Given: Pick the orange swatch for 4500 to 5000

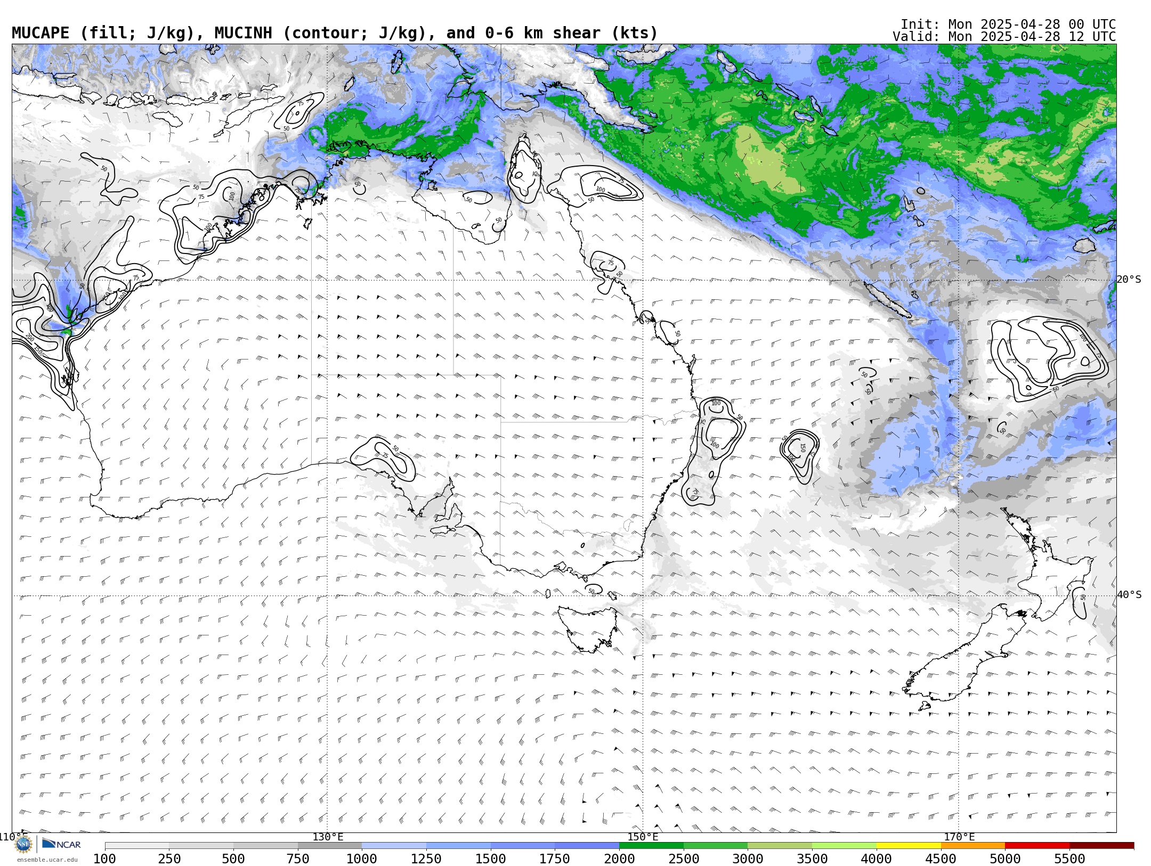Looking at the screenshot, I should [x=973, y=846].
